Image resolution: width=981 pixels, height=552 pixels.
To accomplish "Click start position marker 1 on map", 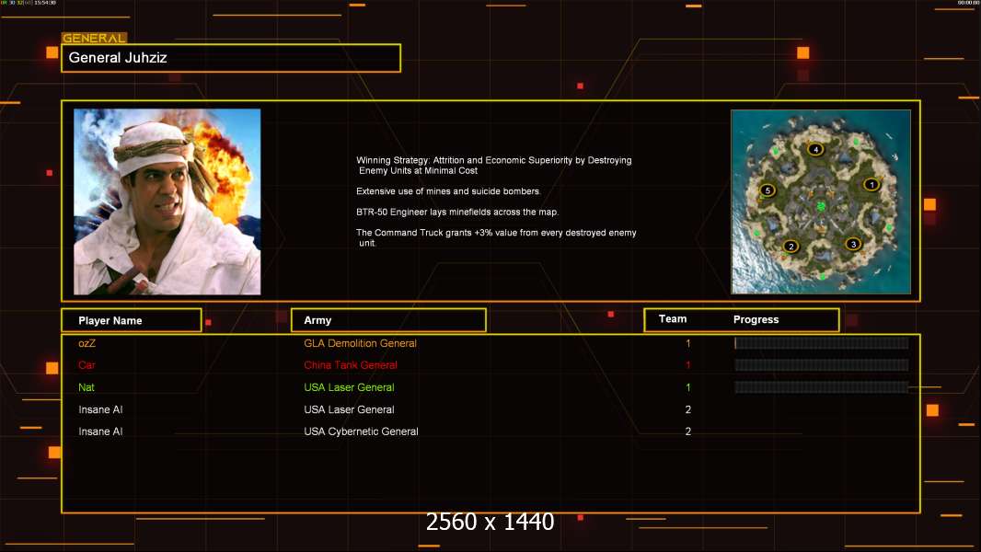I will click(x=871, y=184).
